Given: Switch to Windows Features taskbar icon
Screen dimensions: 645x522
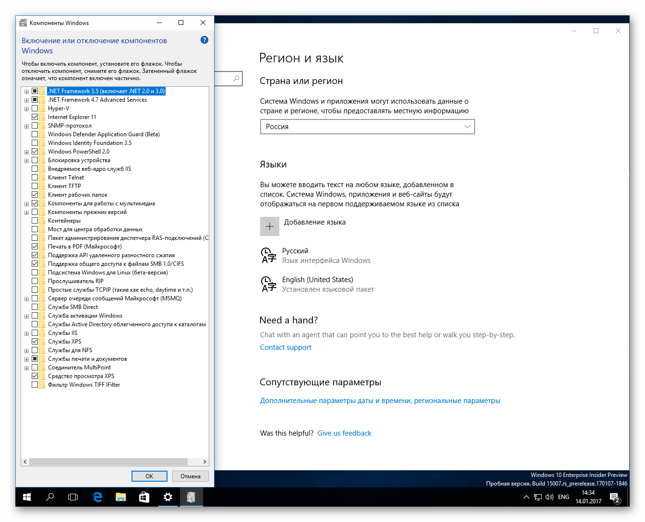Looking at the screenshot, I should pyautogui.click(x=191, y=497).
